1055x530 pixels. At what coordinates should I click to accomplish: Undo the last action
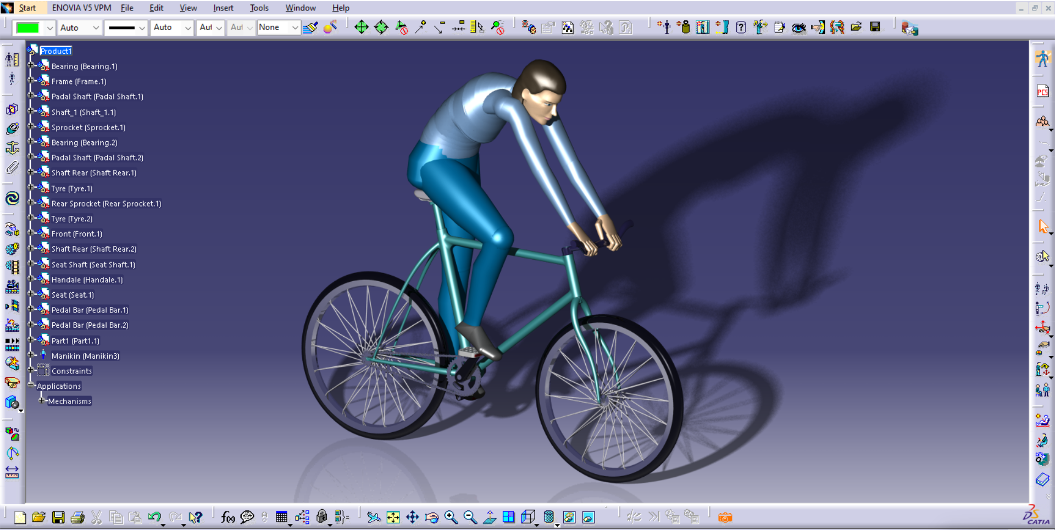coord(154,517)
